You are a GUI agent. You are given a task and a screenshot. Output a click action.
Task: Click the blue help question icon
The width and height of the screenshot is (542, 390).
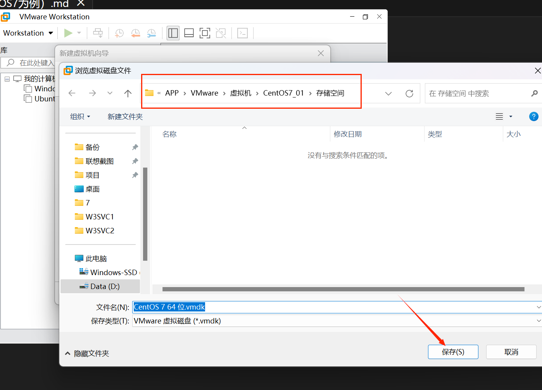pyautogui.click(x=534, y=116)
